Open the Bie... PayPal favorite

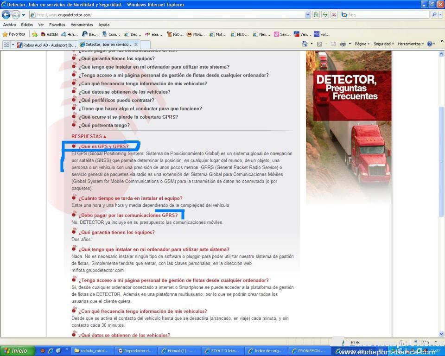89,34
